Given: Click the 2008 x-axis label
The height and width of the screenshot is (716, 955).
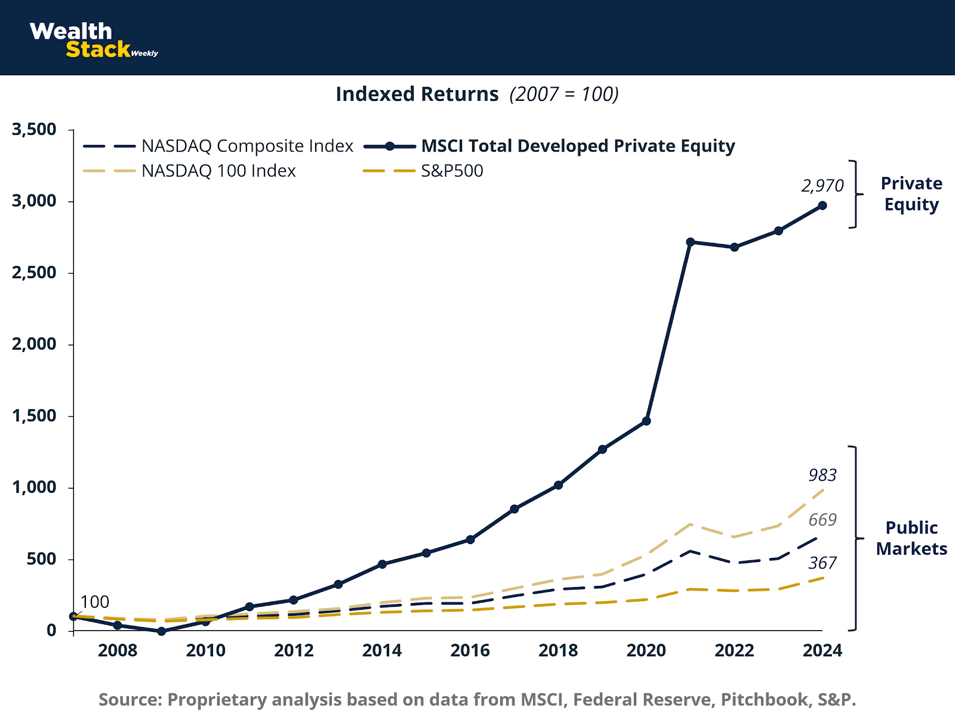Looking at the screenshot, I should 118,650.
